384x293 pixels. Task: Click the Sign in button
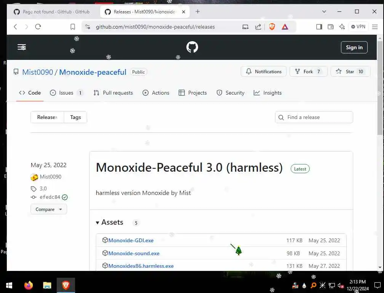pyautogui.click(x=354, y=47)
